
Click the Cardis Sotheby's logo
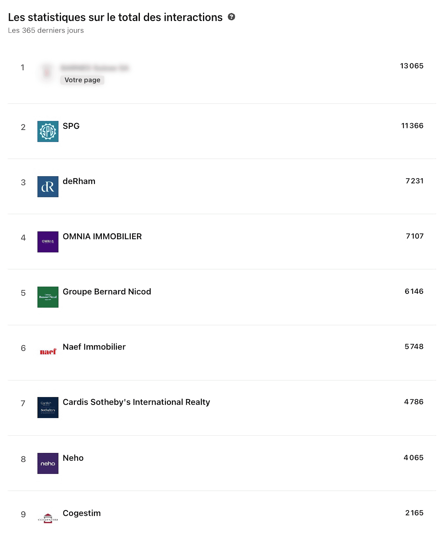[x=48, y=408]
